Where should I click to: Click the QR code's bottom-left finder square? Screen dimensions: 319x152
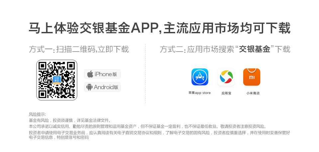pos(43,94)
